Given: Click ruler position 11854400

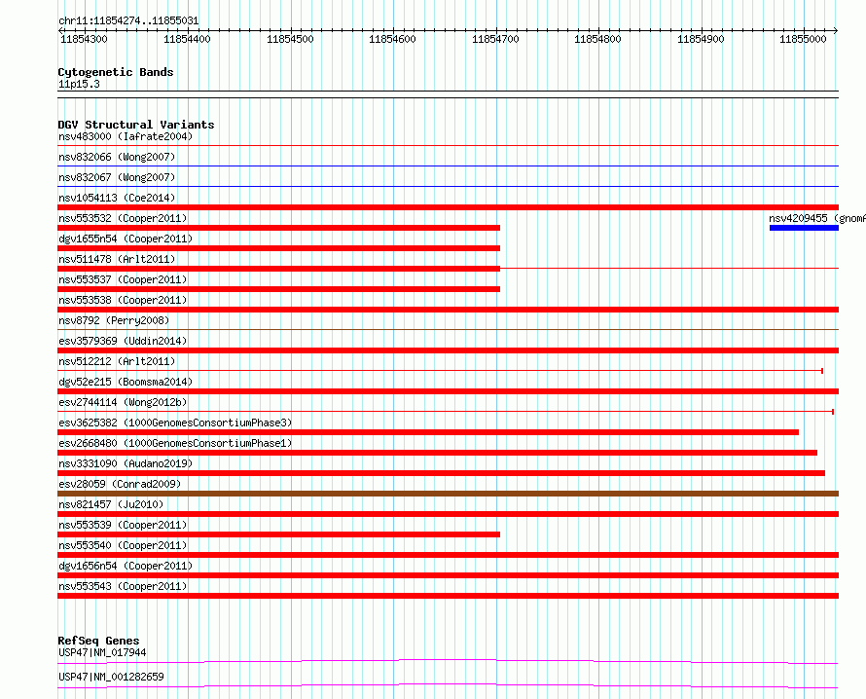Looking at the screenshot, I should (187, 39).
